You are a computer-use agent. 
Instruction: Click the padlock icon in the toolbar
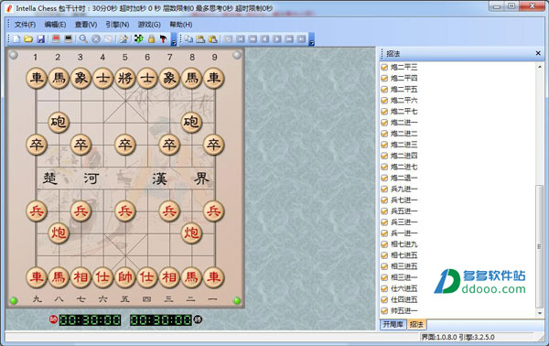(151, 38)
